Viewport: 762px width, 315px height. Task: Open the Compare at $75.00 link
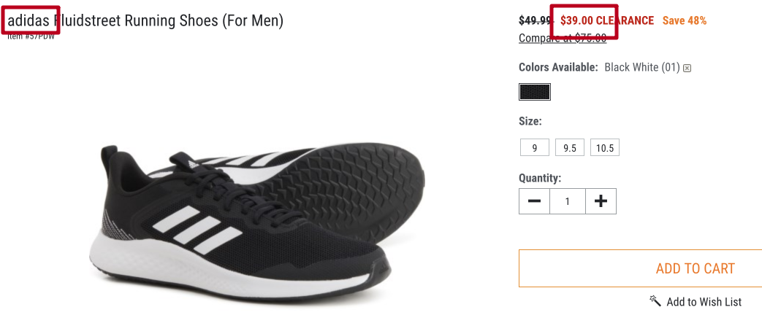pos(563,38)
